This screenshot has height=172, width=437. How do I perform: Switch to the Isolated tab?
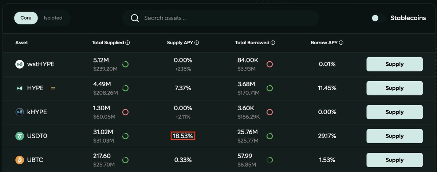(53, 18)
